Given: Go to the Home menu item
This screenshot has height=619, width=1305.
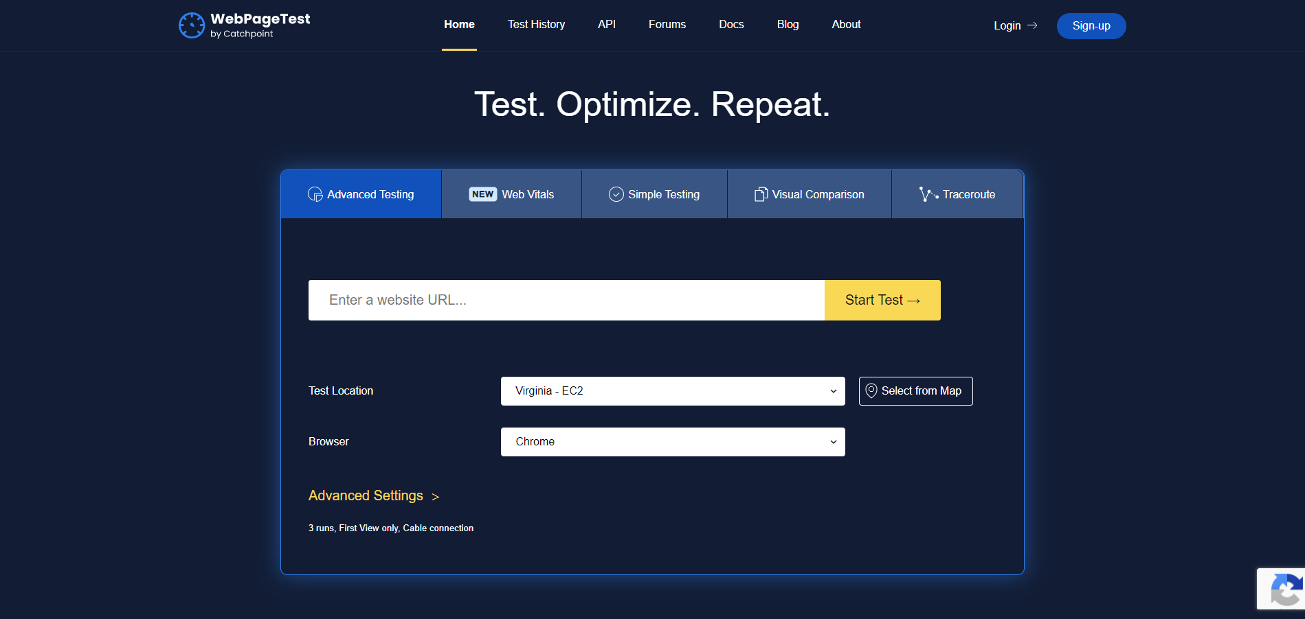Looking at the screenshot, I should tap(459, 25).
